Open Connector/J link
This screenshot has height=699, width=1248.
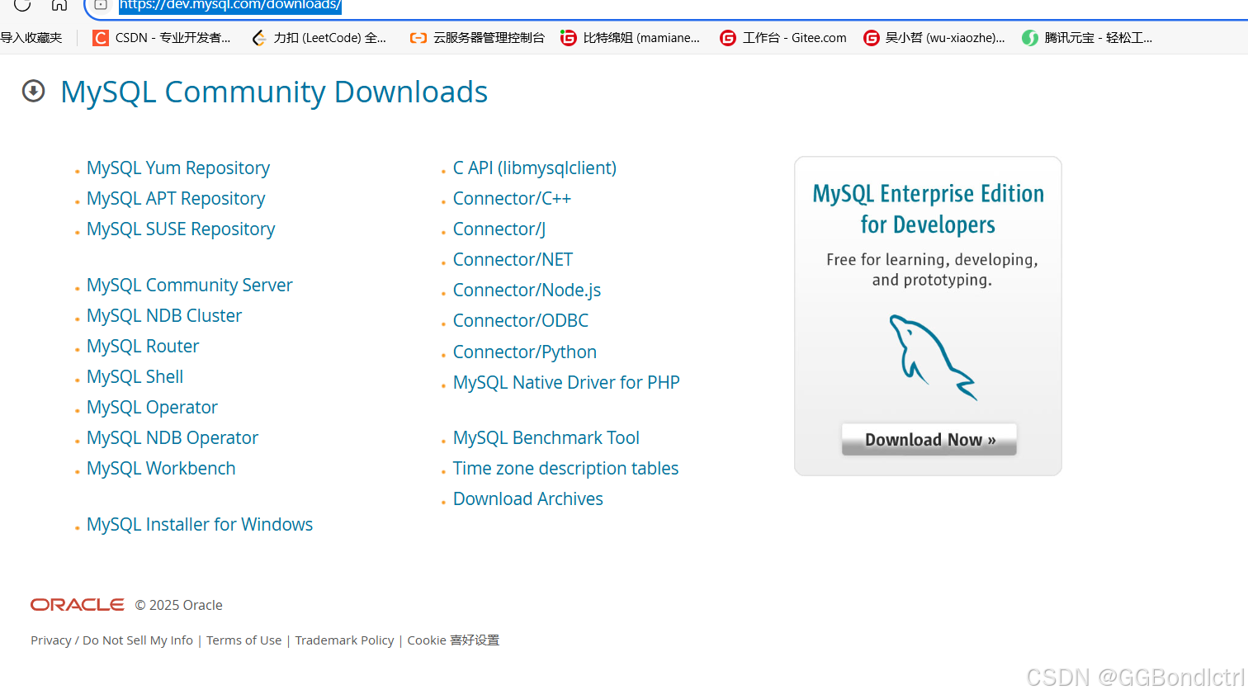point(499,229)
